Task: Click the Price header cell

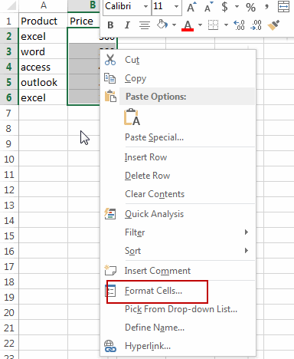Action: (x=84, y=21)
